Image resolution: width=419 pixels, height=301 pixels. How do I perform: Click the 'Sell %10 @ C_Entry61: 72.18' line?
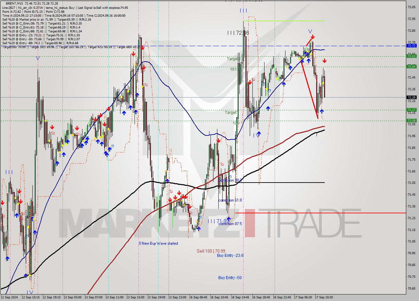41,27
